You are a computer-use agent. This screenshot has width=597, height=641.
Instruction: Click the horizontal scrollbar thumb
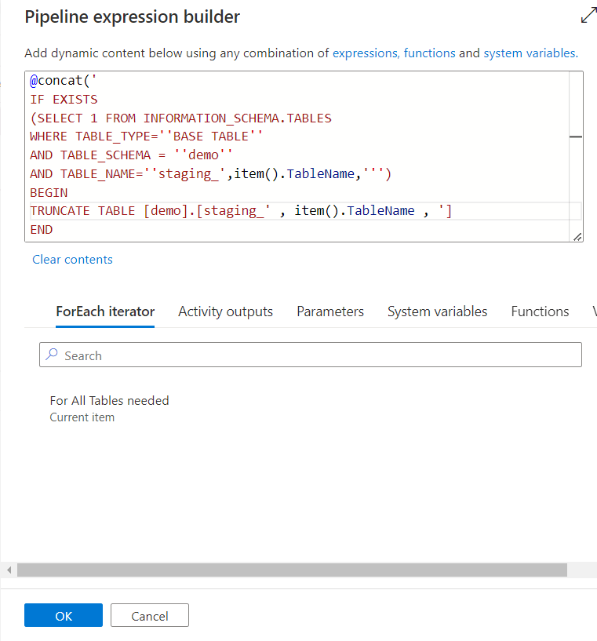[x=292, y=570]
